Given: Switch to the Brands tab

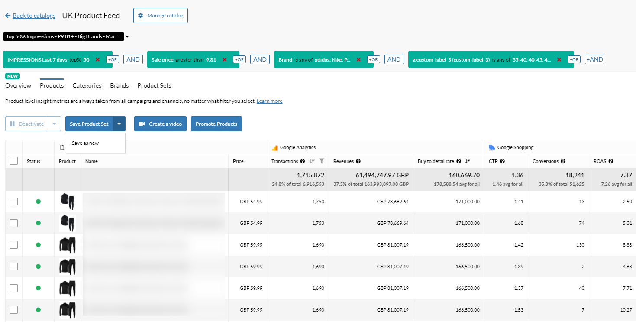Looking at the screenshot, I should pyautogui.click(x=119, y=85).
